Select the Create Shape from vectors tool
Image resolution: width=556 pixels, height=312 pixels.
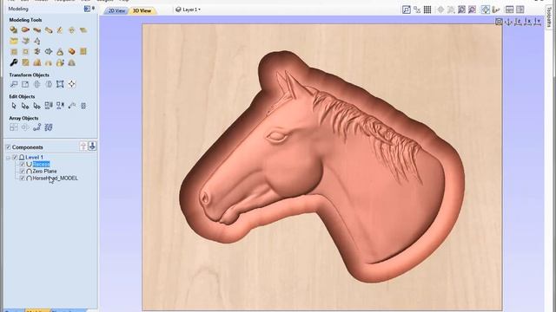pyautogui.click(x=14, y=30)
